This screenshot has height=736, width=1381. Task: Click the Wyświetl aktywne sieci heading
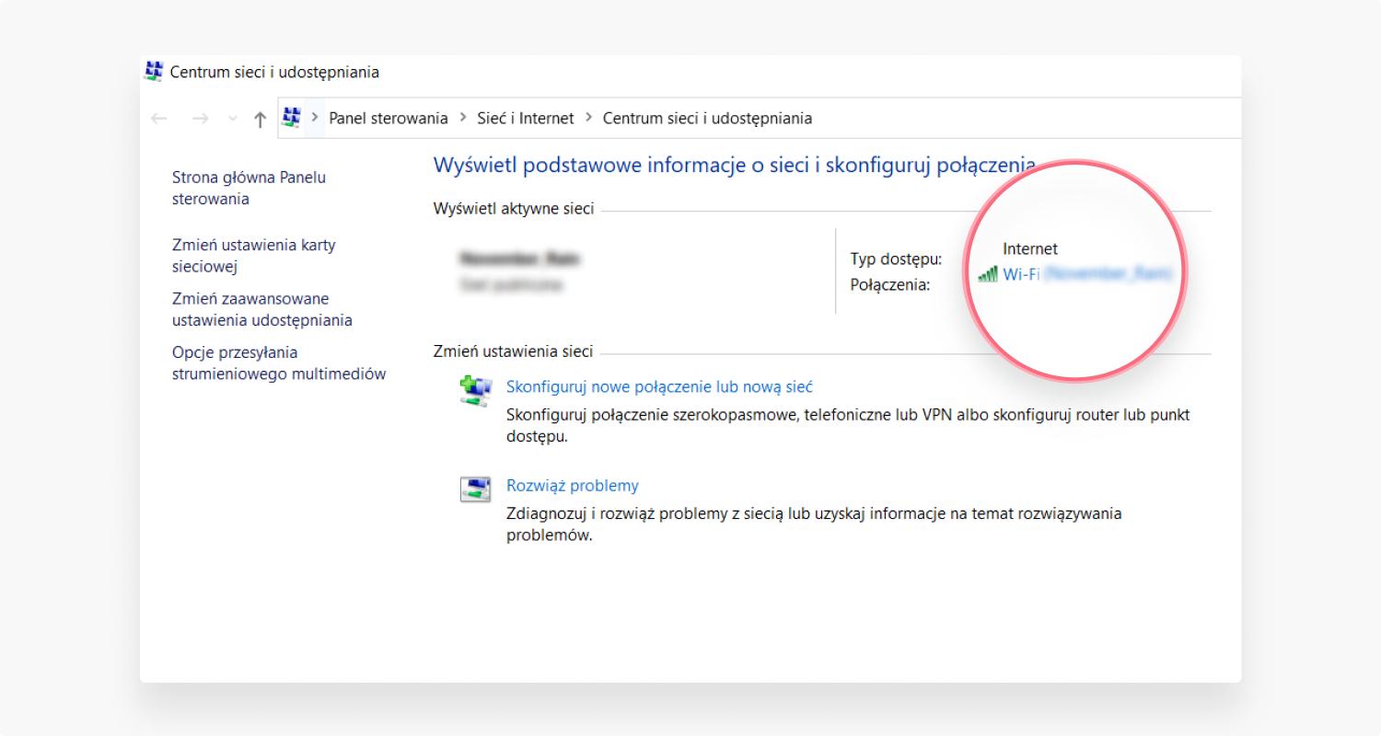[514, 209]
